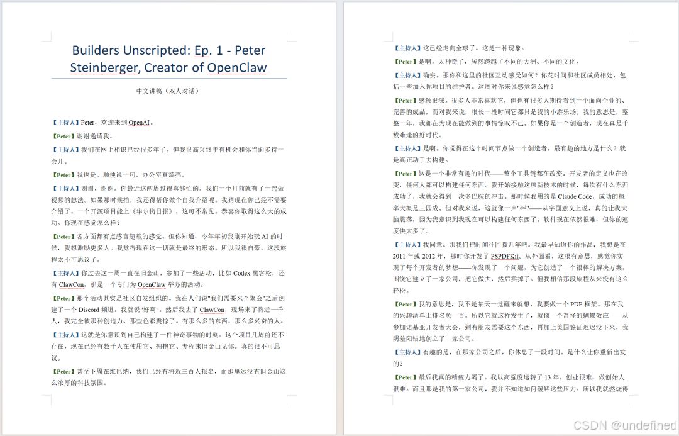Click the word "OpenAI" in the welcome line
The height and width of the screenshot is (436, 679).
point(139,123)
